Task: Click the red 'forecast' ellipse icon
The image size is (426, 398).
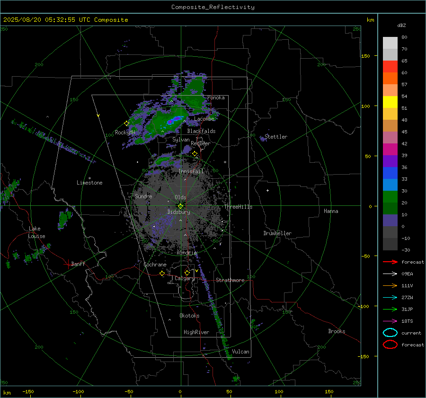Action: 390,345
